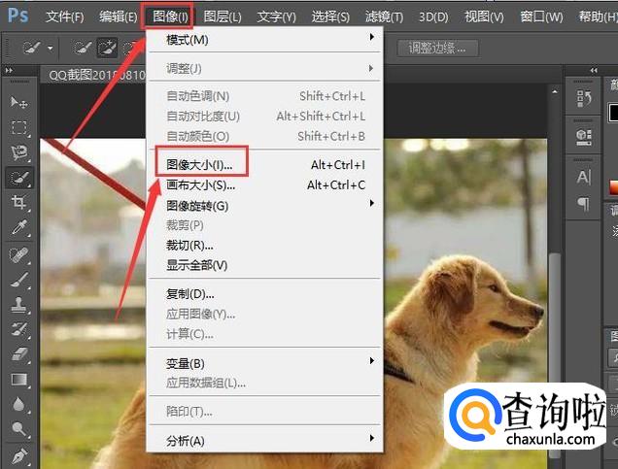Open the 选择(S) menu

(x=330, y=17)
